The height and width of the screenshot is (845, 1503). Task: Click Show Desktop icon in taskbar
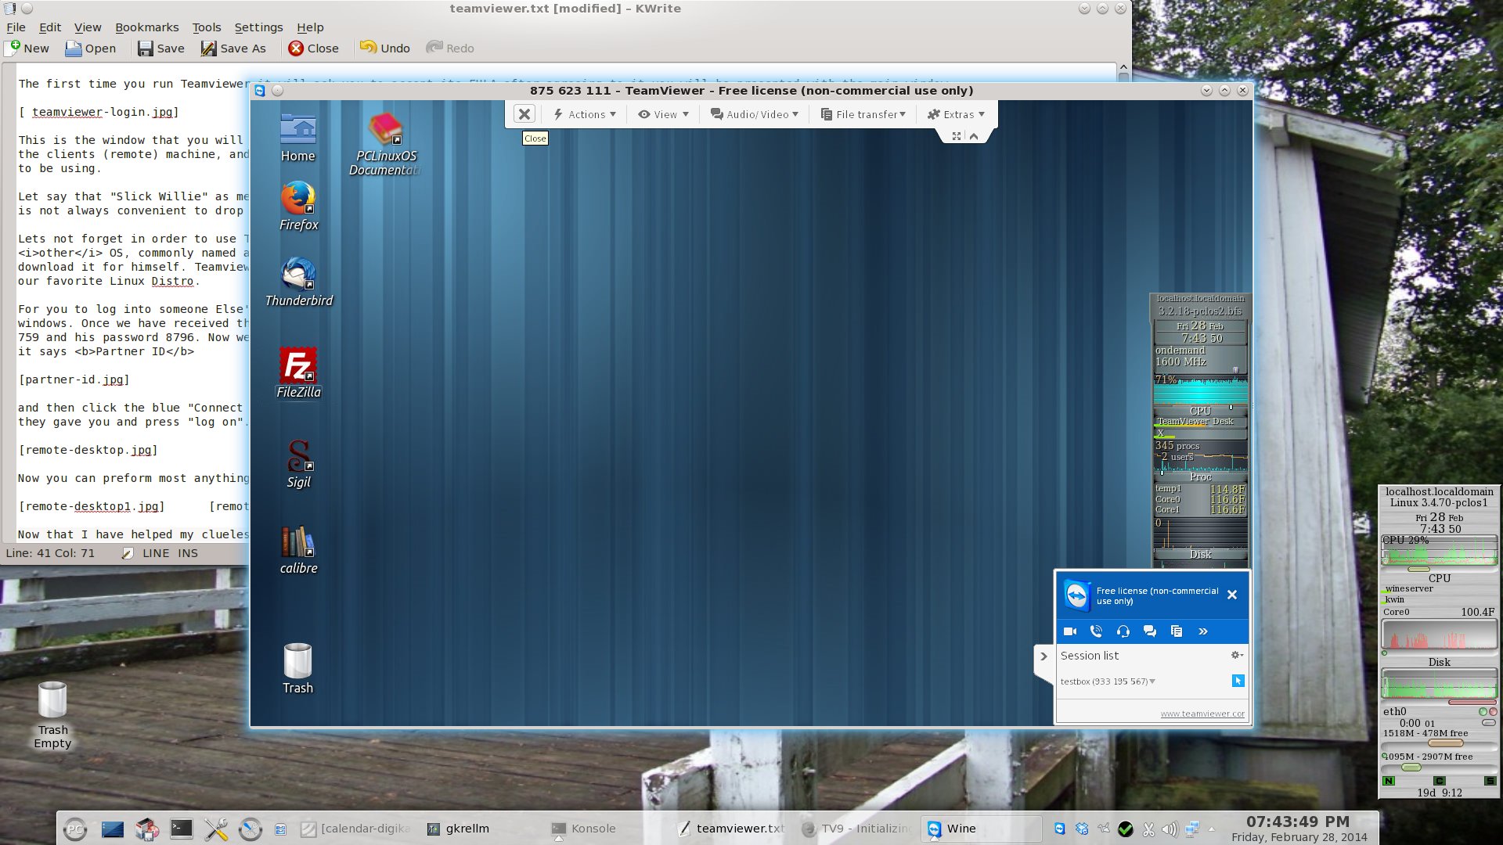click(x=113, y=829)
